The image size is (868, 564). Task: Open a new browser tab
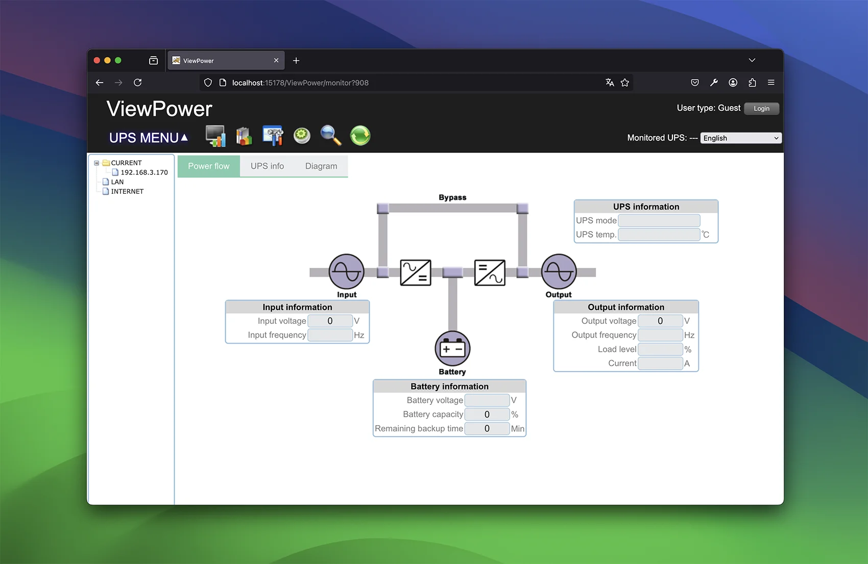[x=296, y=61]
